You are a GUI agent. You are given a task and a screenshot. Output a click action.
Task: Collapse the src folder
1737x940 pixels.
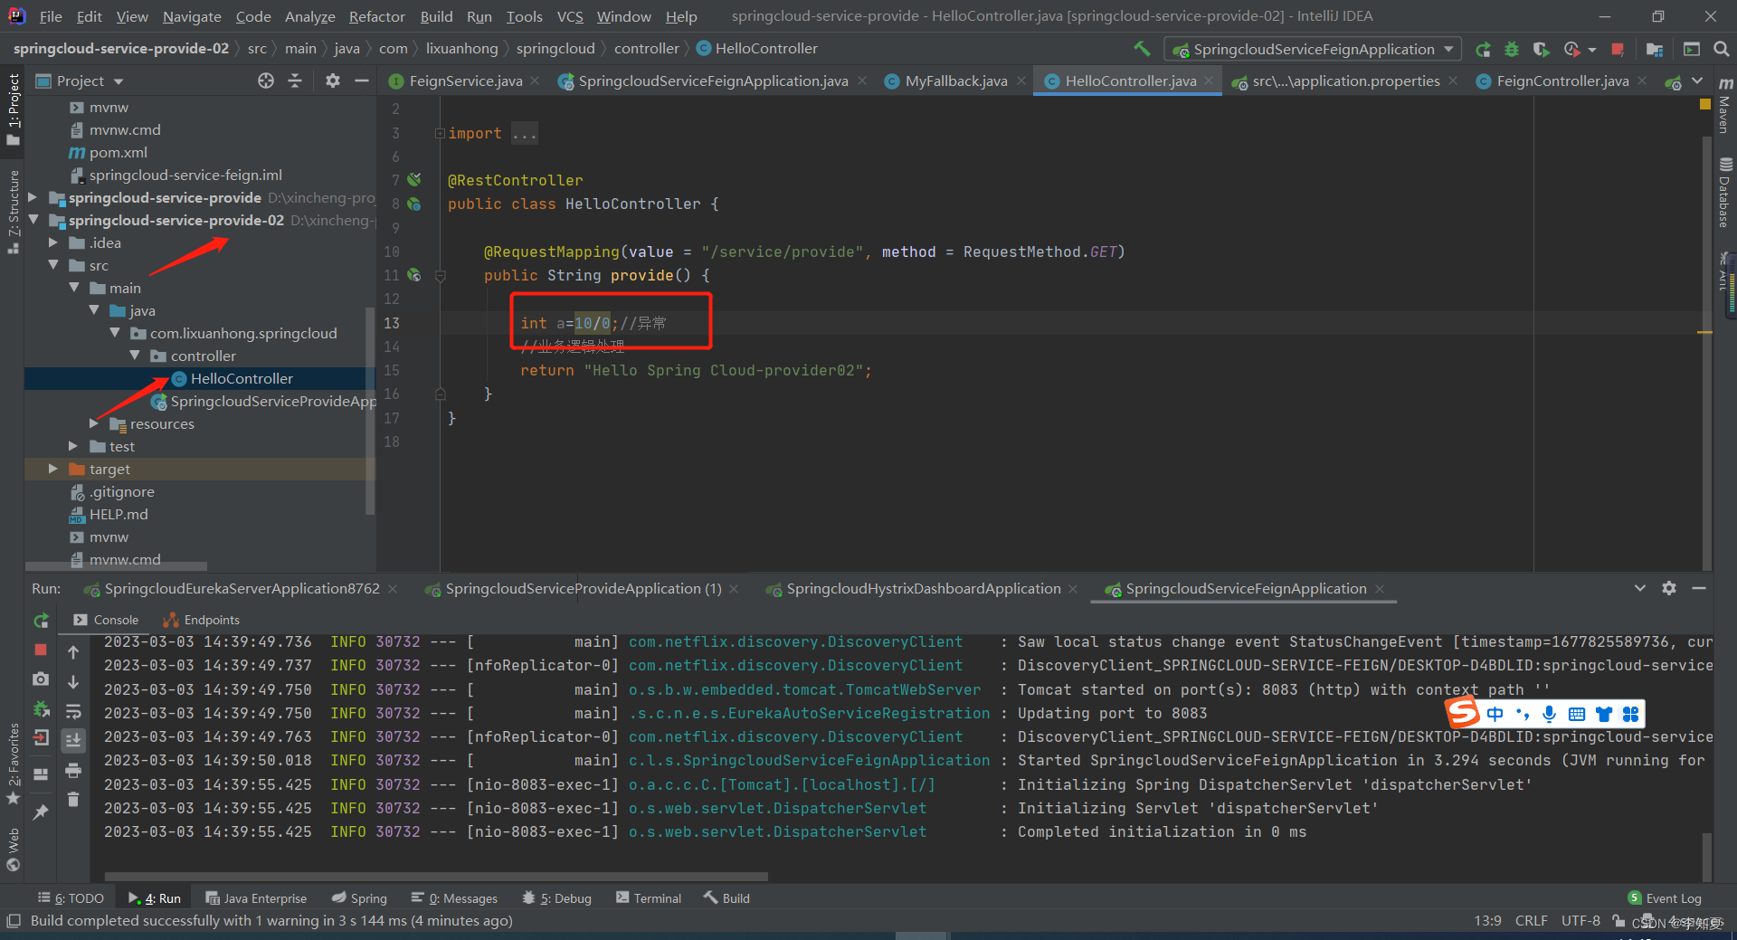53,265
